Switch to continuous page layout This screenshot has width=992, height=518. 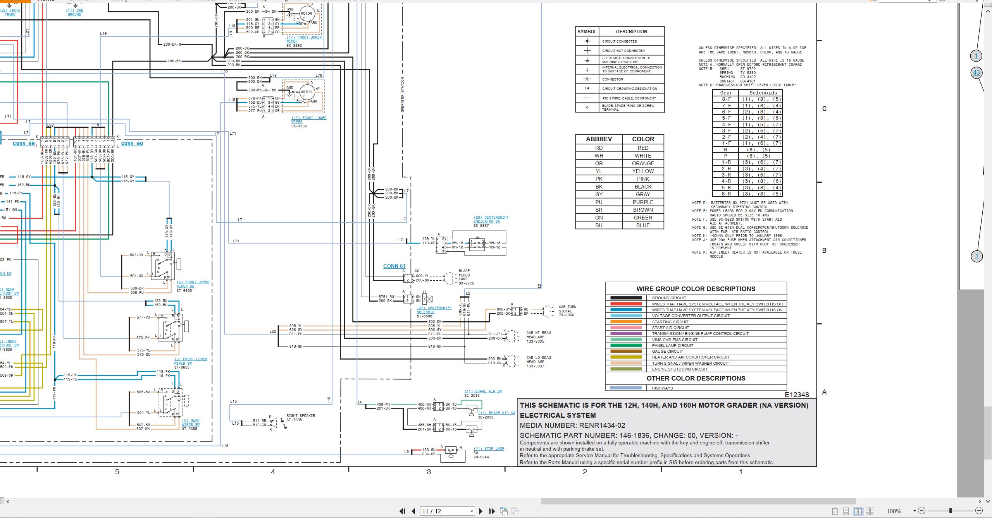click(x=846, y=511)
